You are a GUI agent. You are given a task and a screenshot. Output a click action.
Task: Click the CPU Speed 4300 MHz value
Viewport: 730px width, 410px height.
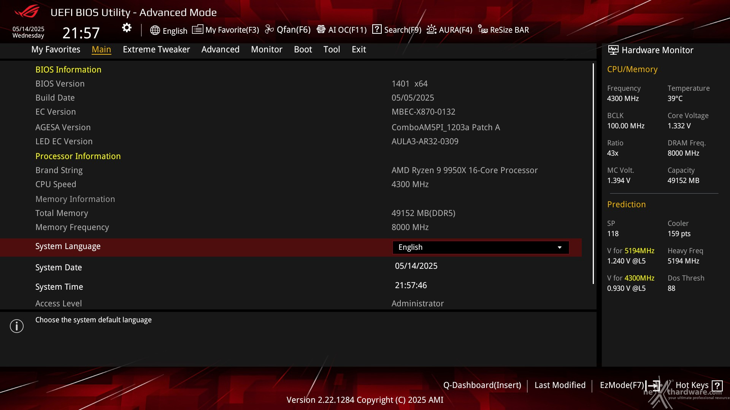[x=410, y=184]
